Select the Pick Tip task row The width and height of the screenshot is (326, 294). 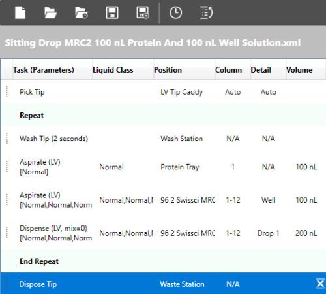[x=163, y=92]
